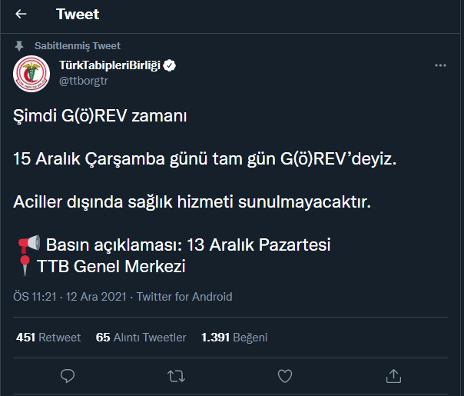Like the tweet with the heart icon
This screenshot has height=396, width=464.
[x=285, y=375]
